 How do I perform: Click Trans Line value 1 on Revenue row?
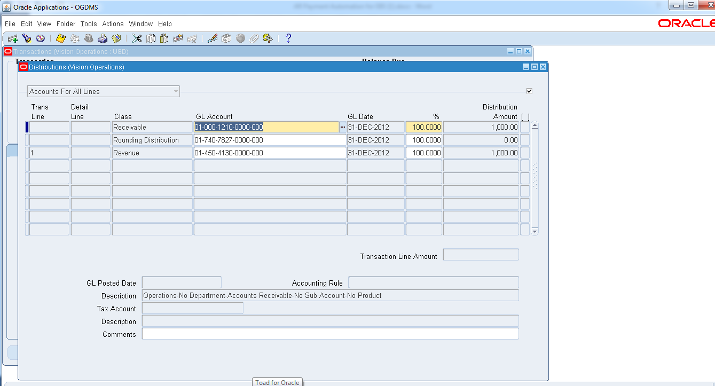(49, 153)
